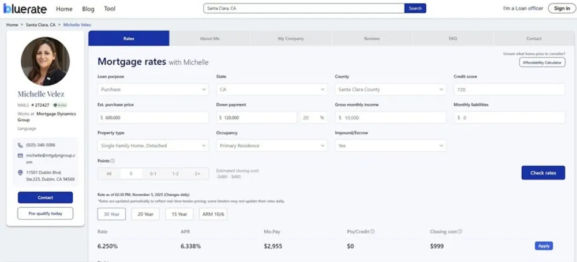The width and height of the screenshot is (577, 262).
Task: Expand the Loan purpose dropdown
Action: 153,89
